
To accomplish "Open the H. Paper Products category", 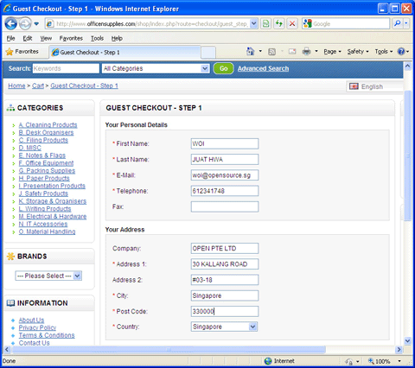I will pyautogui.click(x=44, y=178).
